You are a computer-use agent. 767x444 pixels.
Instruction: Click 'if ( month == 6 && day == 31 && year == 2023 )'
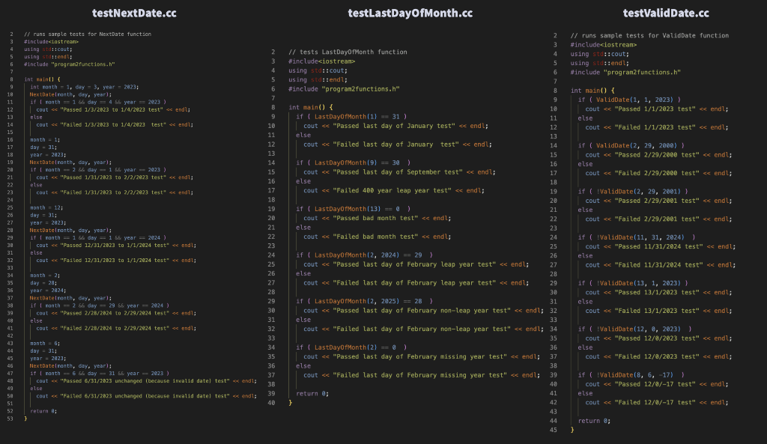pyautogui.click(x=100, y=374)
